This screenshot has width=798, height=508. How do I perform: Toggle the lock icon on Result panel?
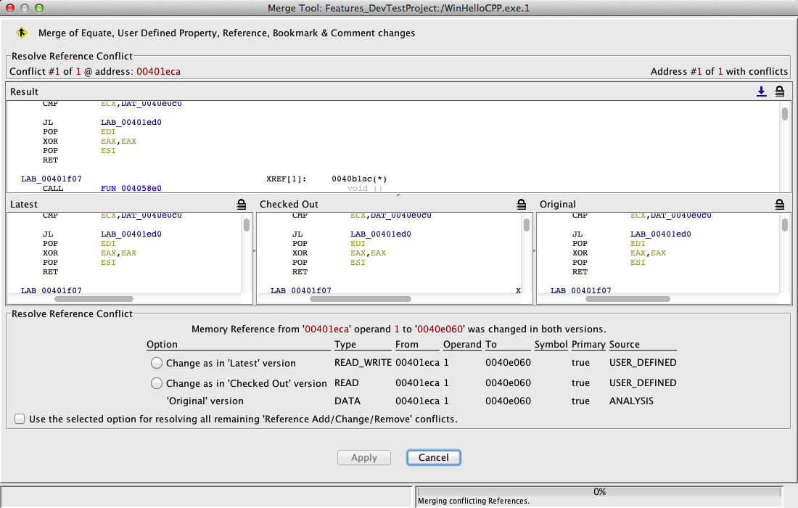780,91
